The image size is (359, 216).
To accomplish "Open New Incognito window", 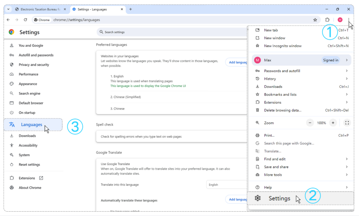I will tap(301, 46).
